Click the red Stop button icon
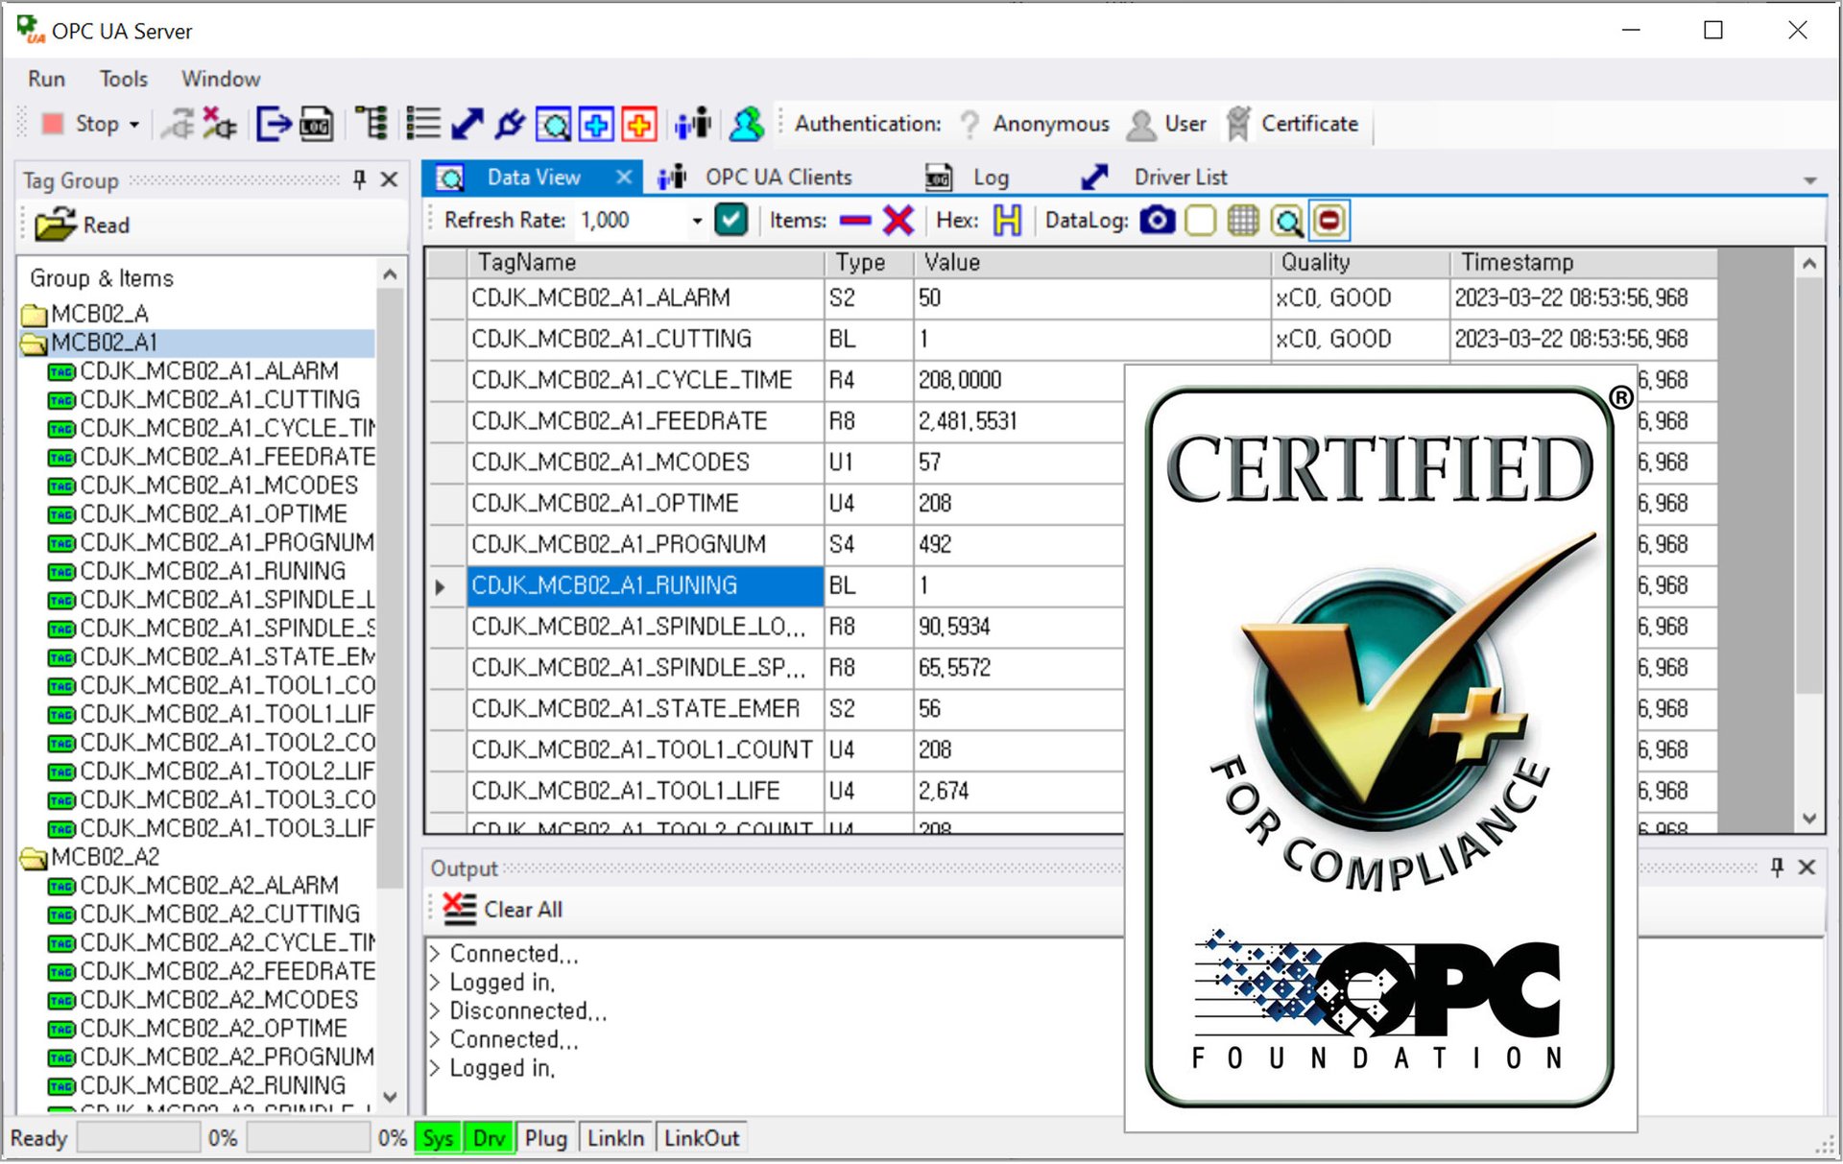1843x1164 pixels. pyautogui.click(x=53, y=124)
